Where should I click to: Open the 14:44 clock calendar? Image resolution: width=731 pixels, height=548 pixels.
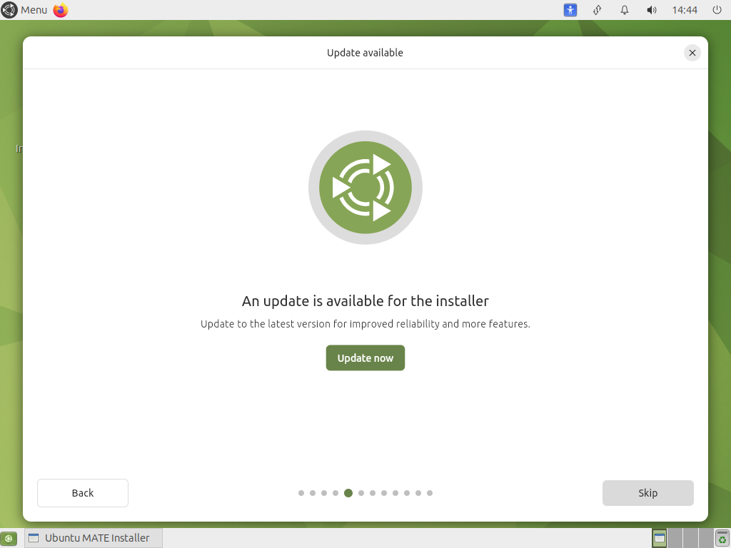click(685, 10)
